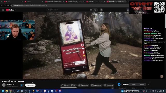This screenshot has height=93, width=166.
Task: Open the on-screen keyboard in the search box
Action: click(x=91, y=10)
